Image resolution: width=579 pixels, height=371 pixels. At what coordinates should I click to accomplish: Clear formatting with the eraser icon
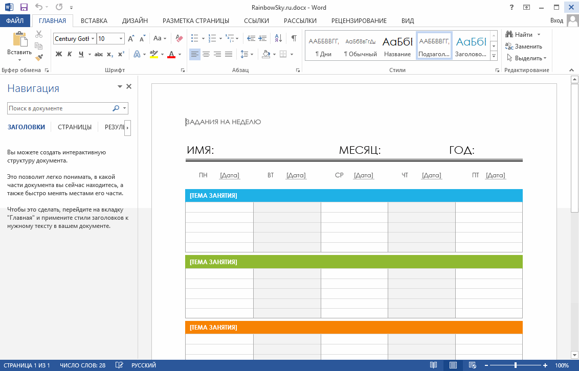point(179,38)
